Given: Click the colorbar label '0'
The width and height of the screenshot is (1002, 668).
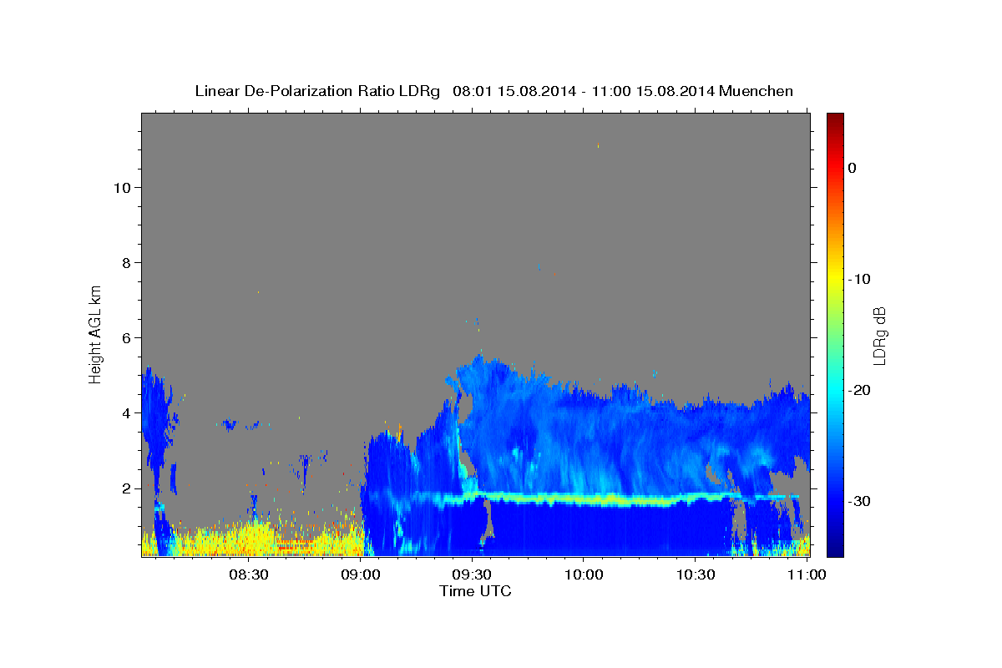Looking at the screenshot, I should [852, 168].
